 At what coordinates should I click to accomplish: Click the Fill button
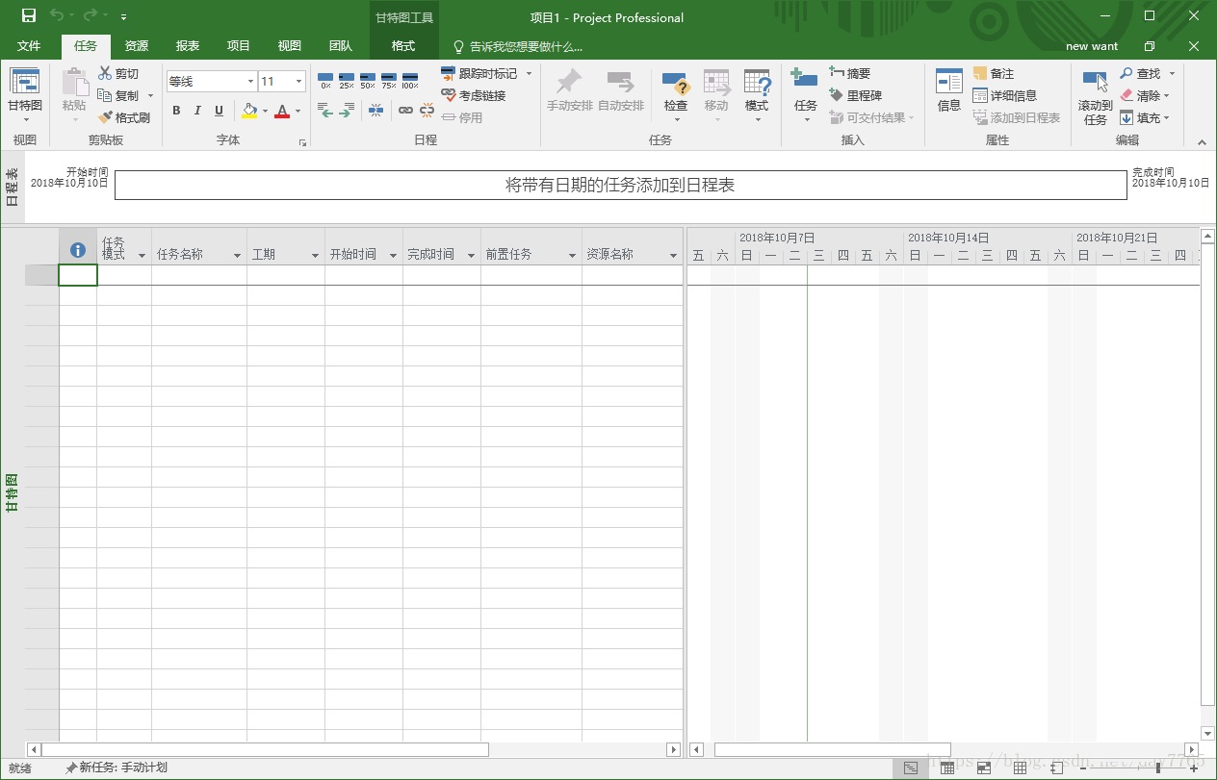(x=1145, y=117)
